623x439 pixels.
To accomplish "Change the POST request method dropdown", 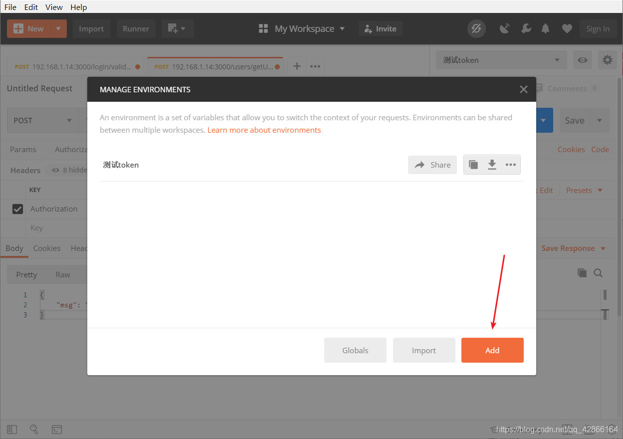I will [x=42, y=120].
